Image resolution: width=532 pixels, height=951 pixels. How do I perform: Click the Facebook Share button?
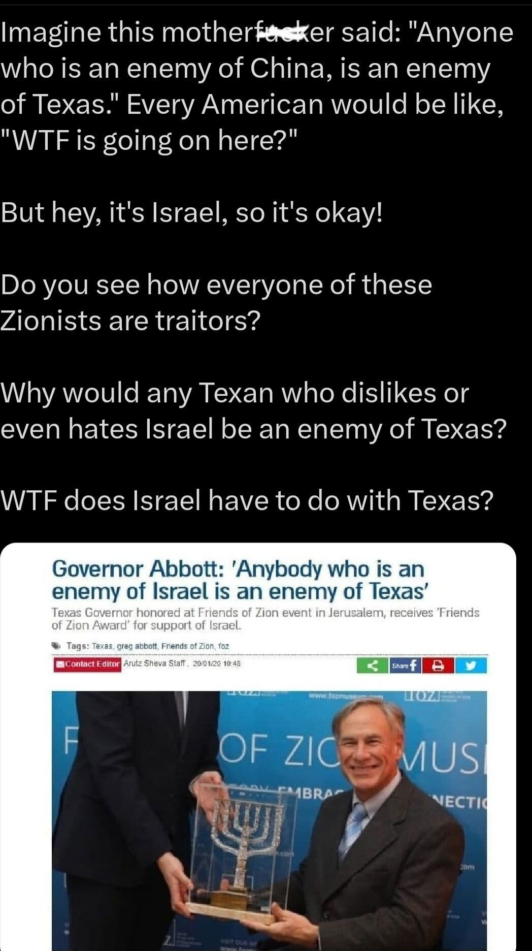(405, 665)
